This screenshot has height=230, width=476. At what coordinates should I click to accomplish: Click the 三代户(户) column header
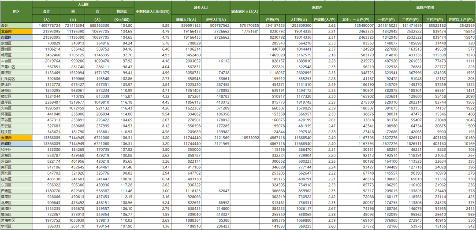coord(434,20)
